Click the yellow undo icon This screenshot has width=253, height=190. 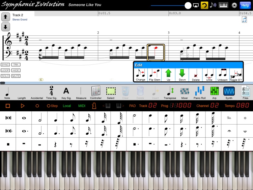(x=204, y=5)
